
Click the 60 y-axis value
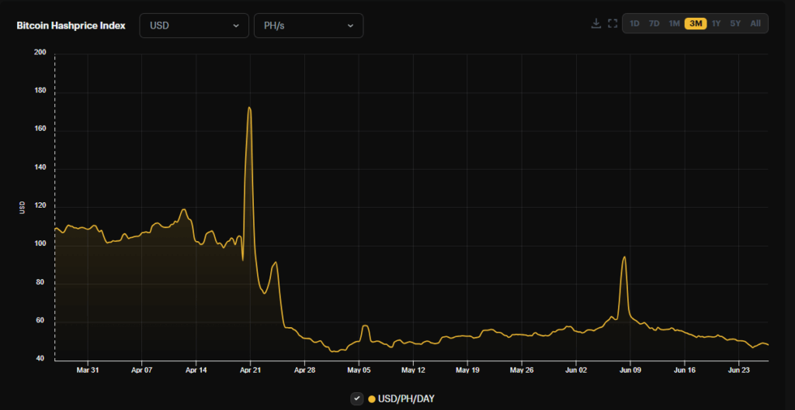tap(42, 321)
